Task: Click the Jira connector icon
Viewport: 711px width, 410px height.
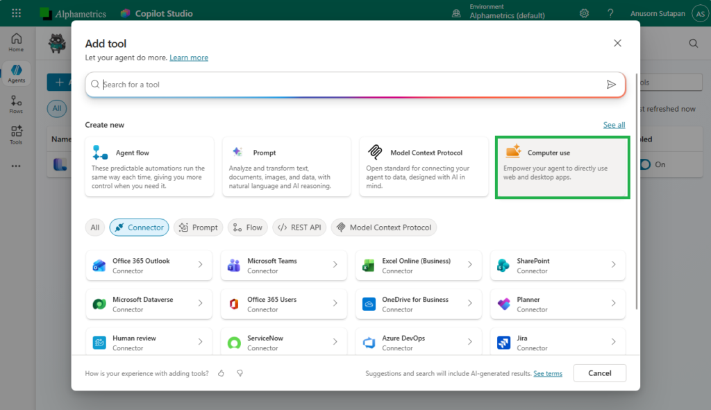Action: (503, 343)
